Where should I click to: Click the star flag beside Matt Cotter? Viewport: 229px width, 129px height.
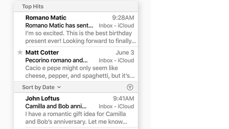(20, 52)
